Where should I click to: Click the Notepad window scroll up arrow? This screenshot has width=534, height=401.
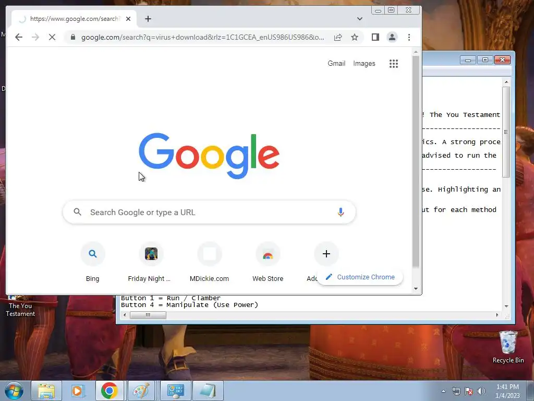tap(506, 82)
